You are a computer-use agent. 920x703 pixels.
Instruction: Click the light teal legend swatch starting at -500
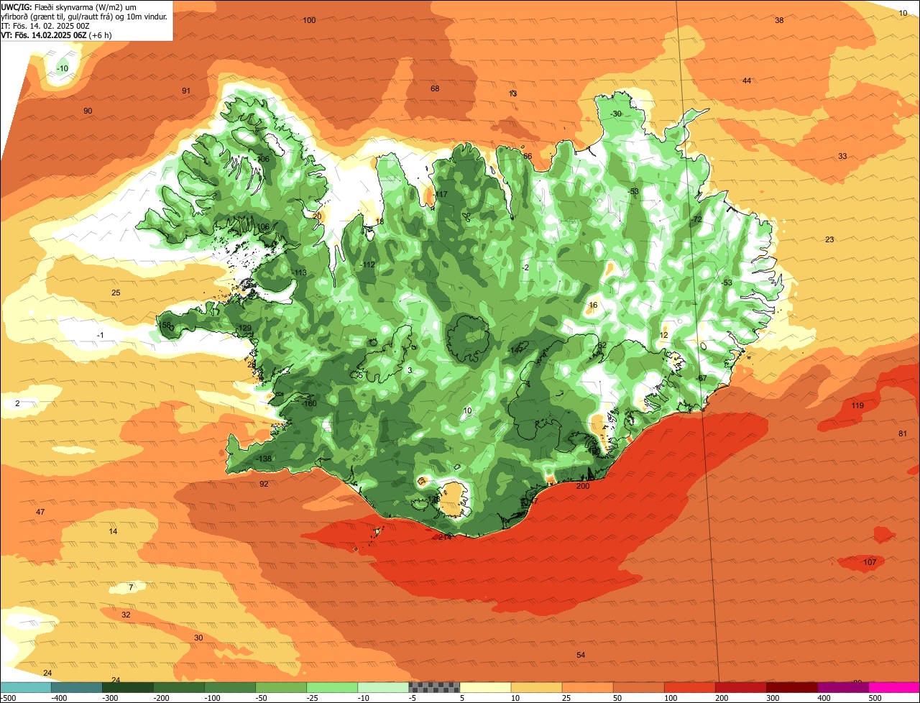click(x=25, y=687)
